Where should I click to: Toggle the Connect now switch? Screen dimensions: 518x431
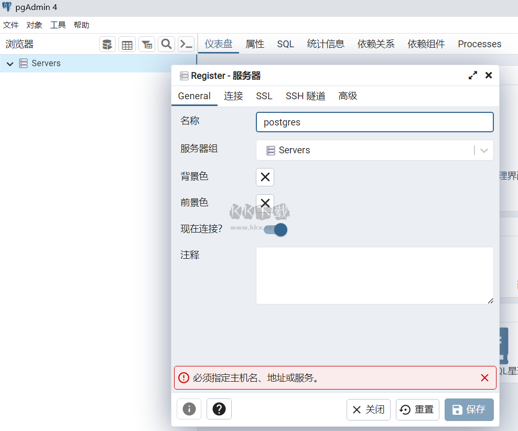coord(276,229)
